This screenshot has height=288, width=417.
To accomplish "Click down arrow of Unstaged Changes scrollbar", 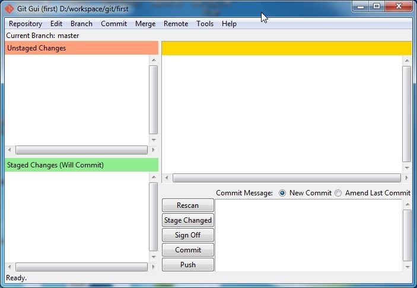I will pos(154,140).
